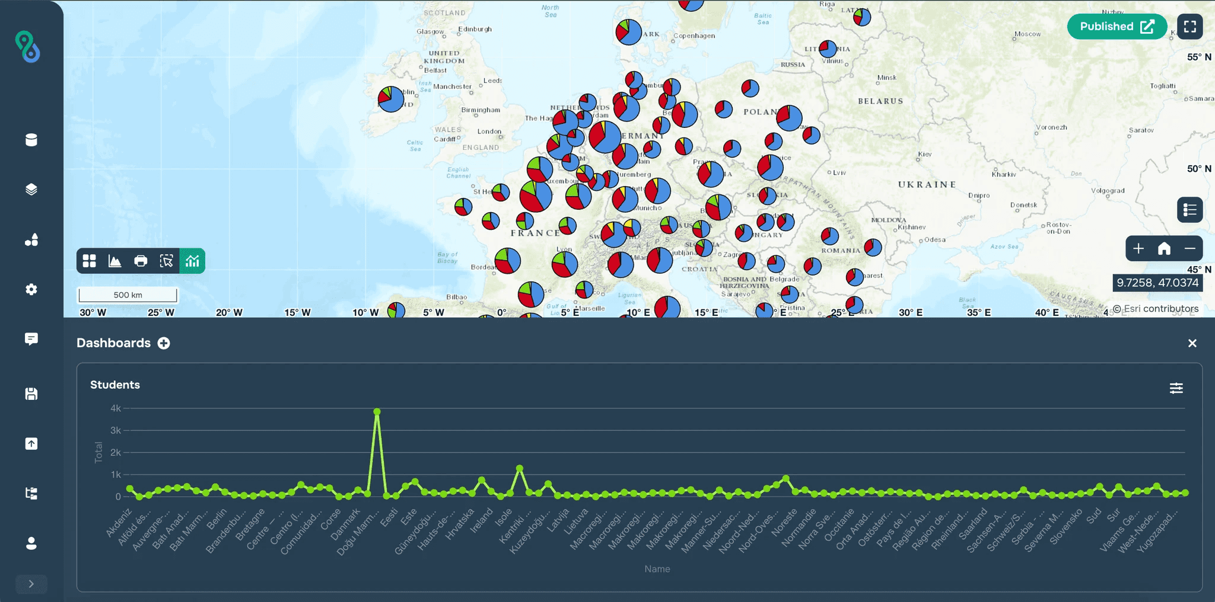Click the save floppy disk icon
1215x602 pixels.
point(31,394)
